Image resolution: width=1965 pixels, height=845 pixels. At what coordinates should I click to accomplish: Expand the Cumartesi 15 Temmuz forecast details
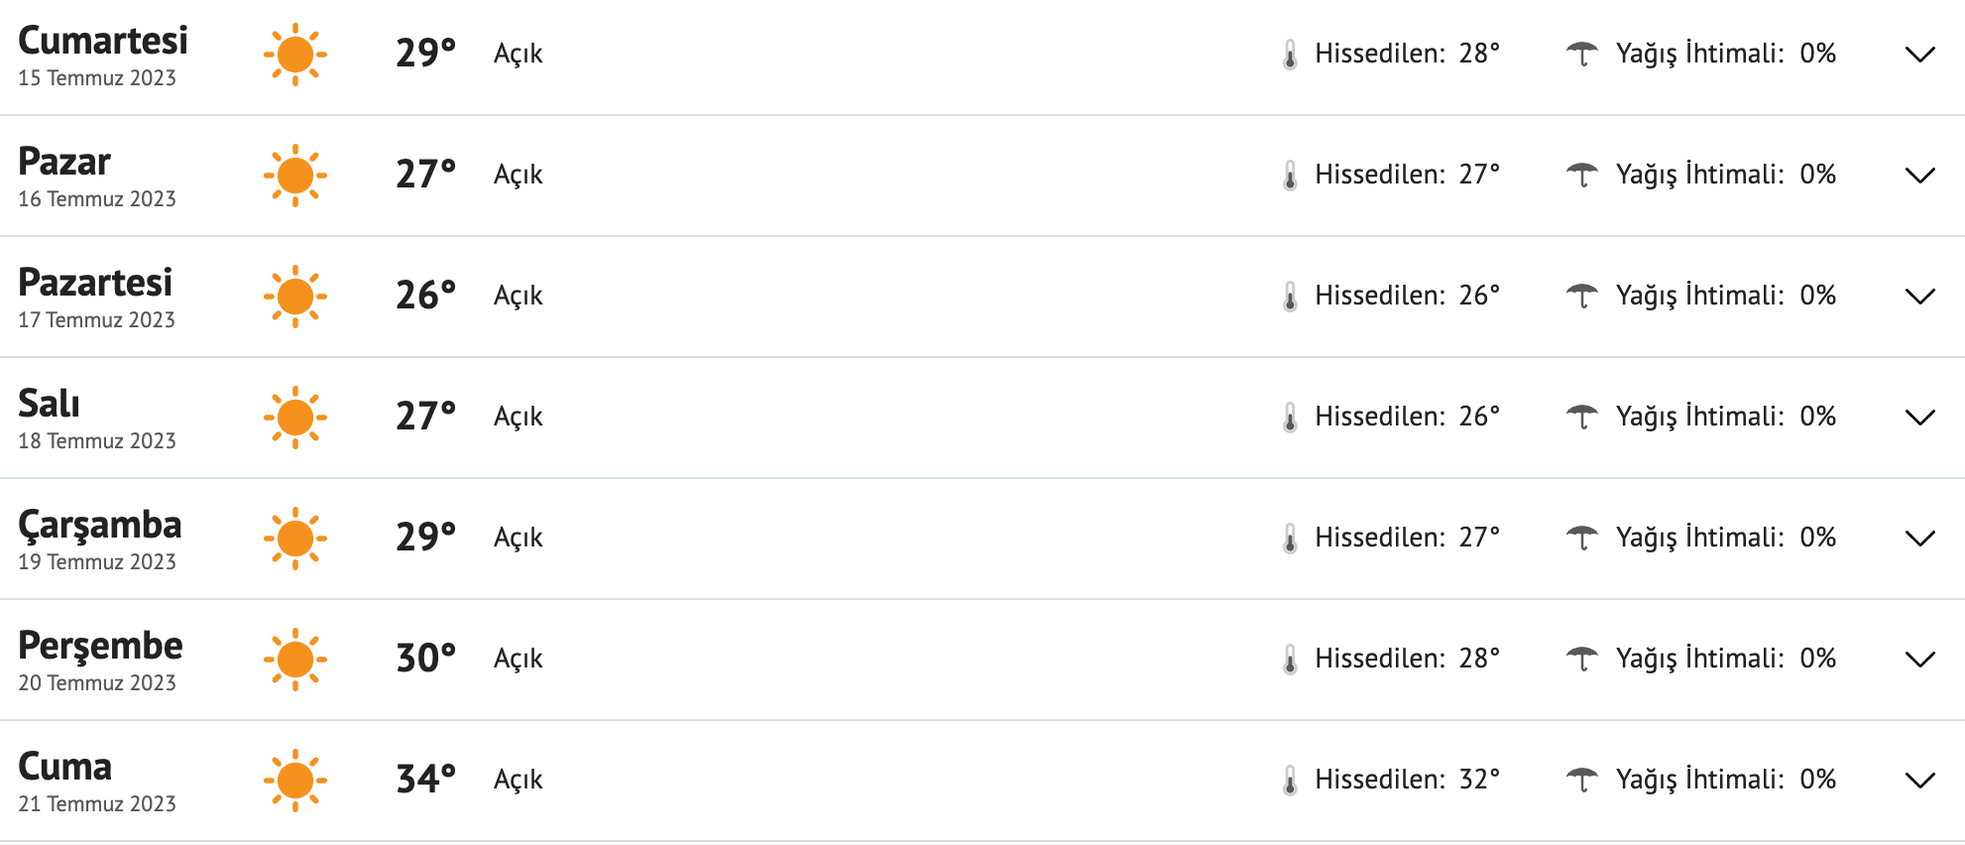1920,55
